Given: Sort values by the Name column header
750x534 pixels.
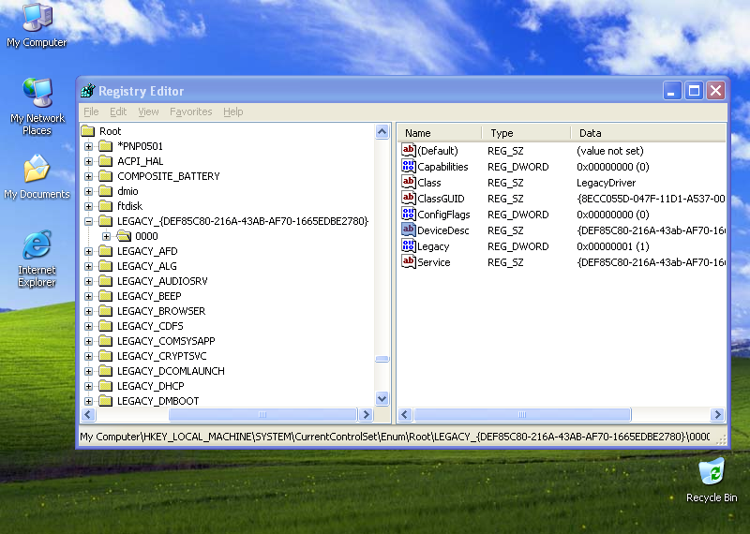Looking at the screenshot, I should point(439,132).
